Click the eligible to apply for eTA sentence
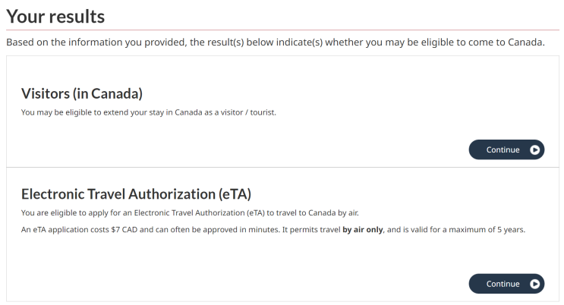This screenshot has width=564, height=305. pyautogui.click(x=190, y=212)
